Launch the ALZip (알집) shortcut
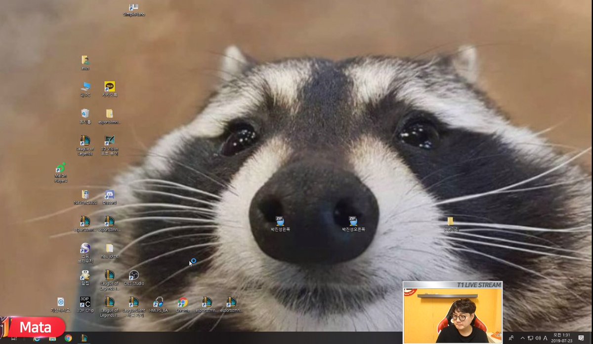 click(x=85, y=278)
